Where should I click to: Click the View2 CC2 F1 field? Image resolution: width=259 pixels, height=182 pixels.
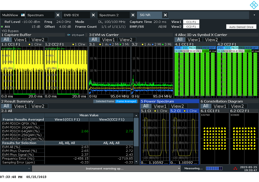(191, 27)
